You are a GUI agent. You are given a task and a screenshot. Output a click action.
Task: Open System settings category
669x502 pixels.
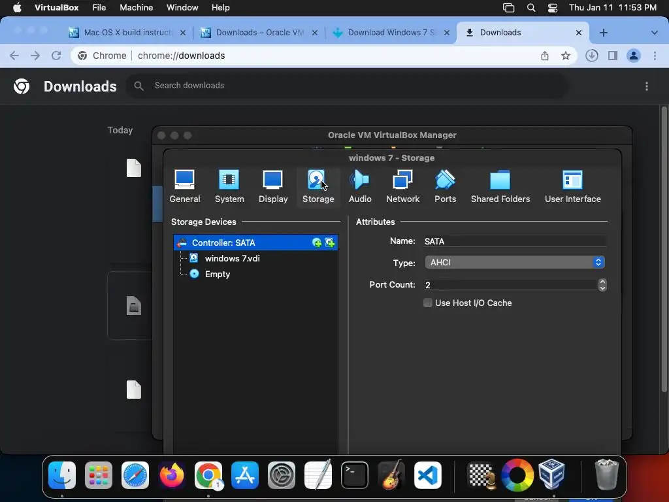[x=229, y=186]
